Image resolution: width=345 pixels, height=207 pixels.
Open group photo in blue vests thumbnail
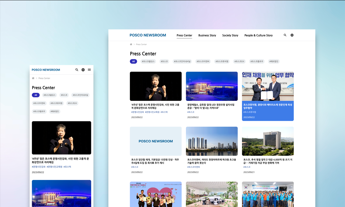(268, 194)
